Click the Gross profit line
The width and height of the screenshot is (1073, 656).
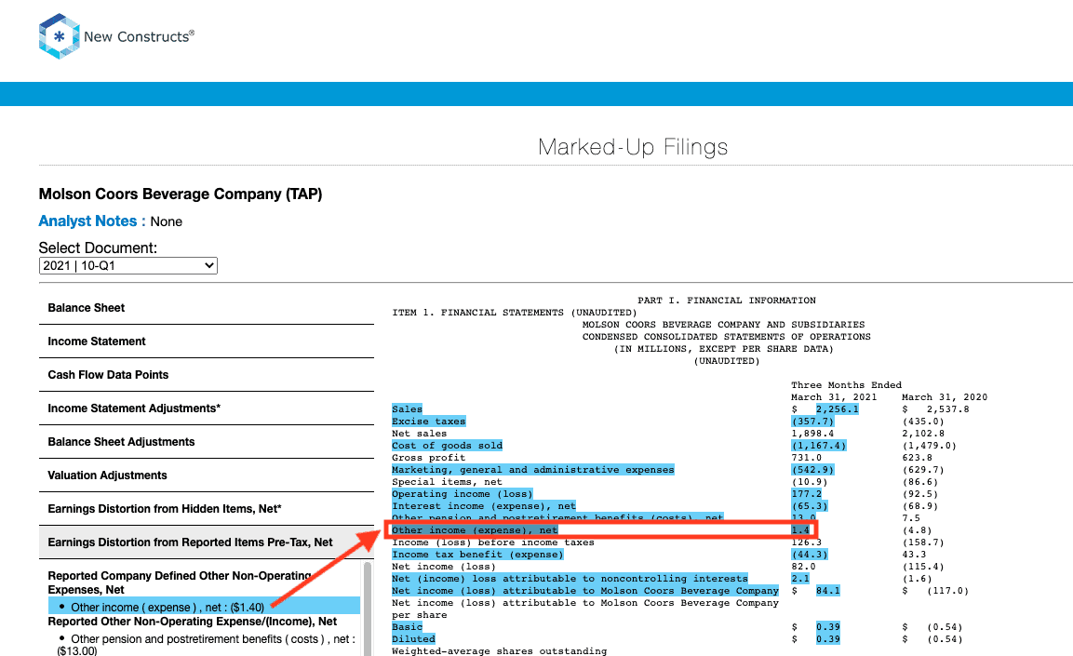point(428,458)
